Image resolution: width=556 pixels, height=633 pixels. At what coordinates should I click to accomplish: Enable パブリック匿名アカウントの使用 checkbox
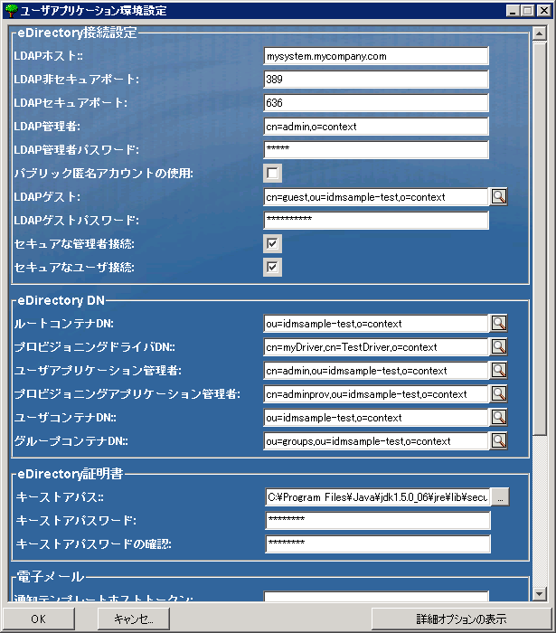272,174
